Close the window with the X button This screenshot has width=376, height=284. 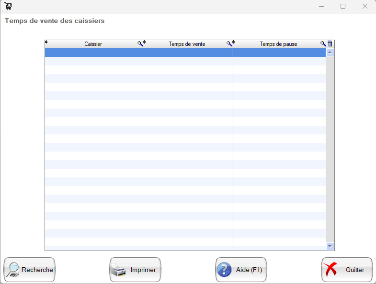[x=365, y=6]
